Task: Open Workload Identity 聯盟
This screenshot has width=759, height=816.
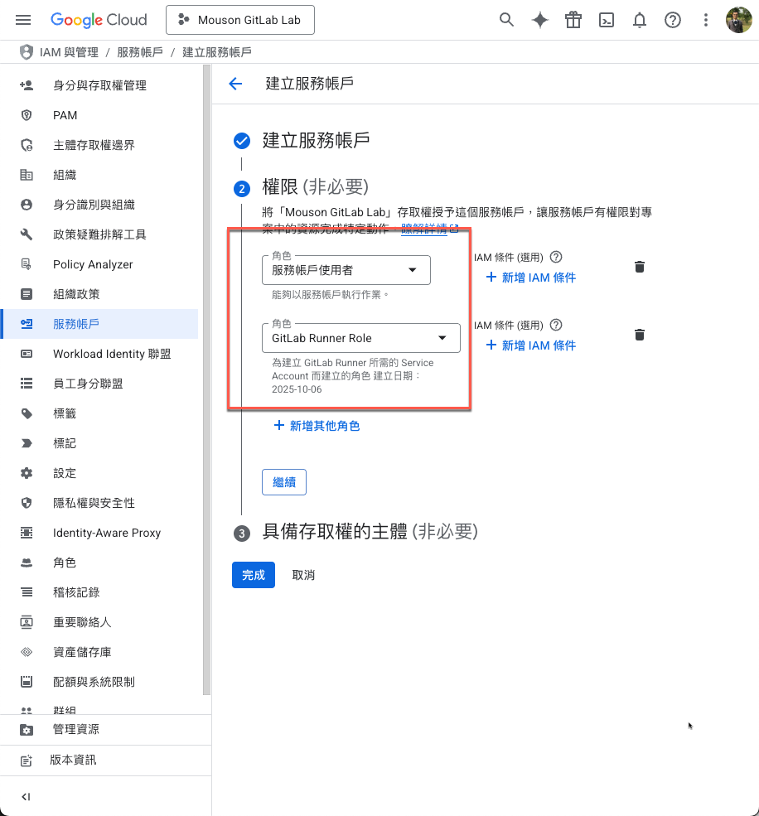Action: (x=99, y=354)
